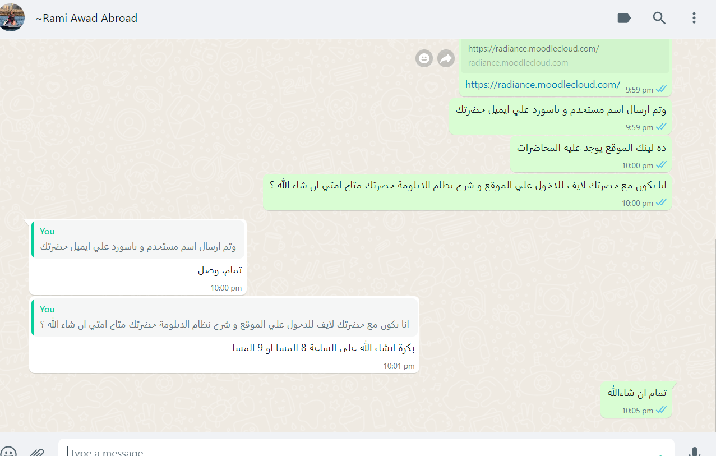This screenshot has height=456, width=716.
Task: Open the emoji picker near message box
Action: [x=8, y=452]
